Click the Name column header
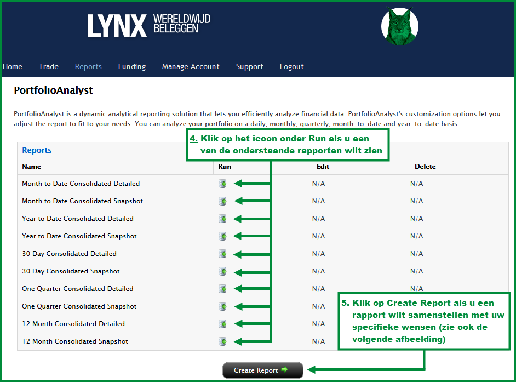Image resolution: width=516 pixels, height=382 pixels. 32,167
